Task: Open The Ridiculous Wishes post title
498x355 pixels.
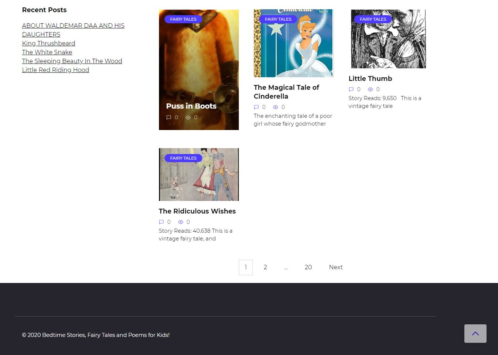Action: 197,211
